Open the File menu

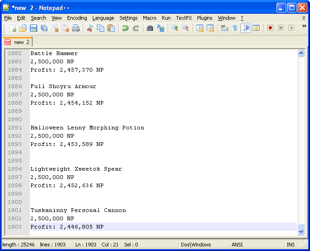(x=8, y=18)
